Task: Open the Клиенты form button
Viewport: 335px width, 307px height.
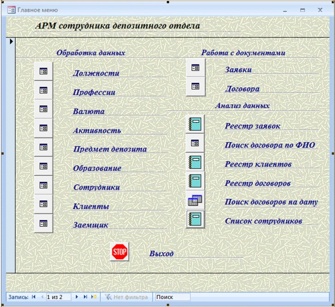Action: [x=43, y=204]
